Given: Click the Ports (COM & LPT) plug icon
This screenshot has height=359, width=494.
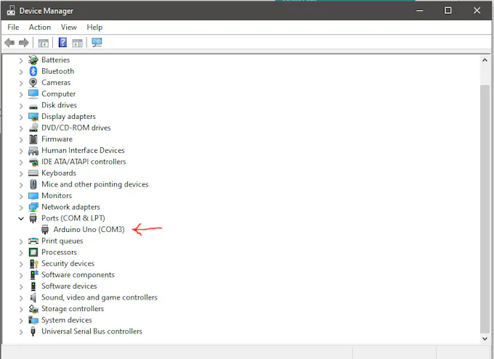Looking at the screenshot, I should pyautogui.click(x=33, y=218).
